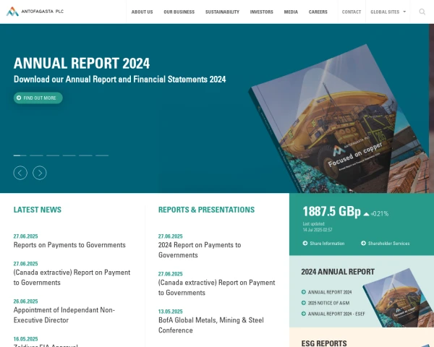Open the Careers menu
The width and height of the screenshot is (434, 347).
click(x=318, y=12)
